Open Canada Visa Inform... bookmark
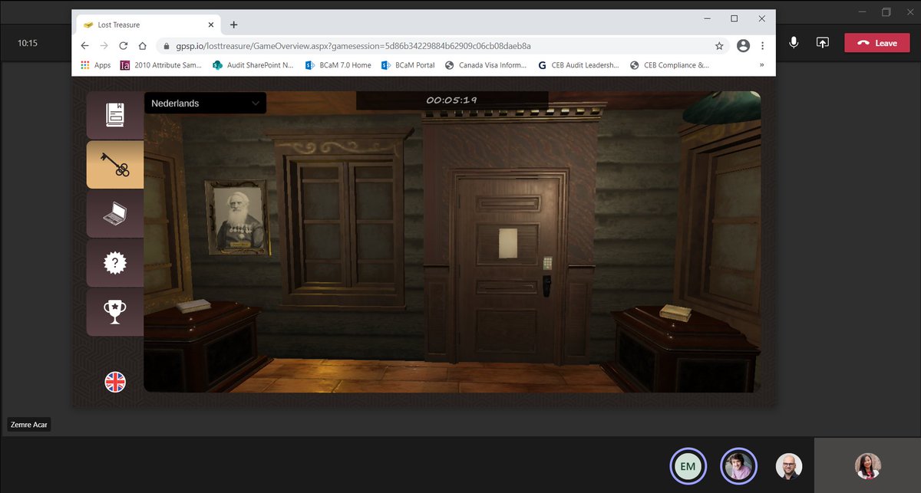 pos(486,65)
